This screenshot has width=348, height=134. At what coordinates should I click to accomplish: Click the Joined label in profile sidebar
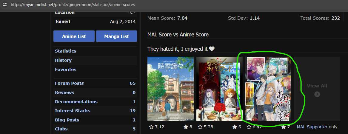click(x=62, y=21)
